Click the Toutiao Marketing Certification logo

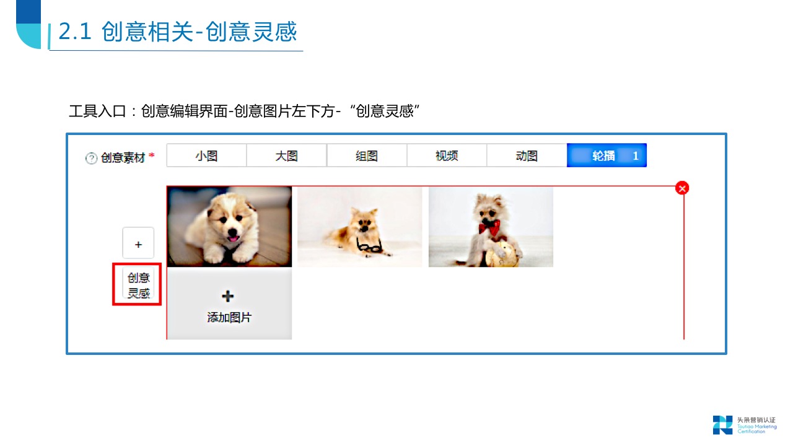click(744, 424)
